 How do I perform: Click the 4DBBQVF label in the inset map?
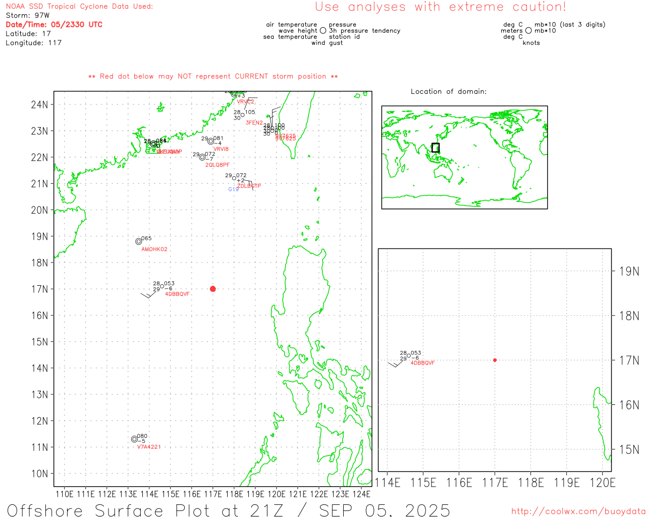point(422,363)
